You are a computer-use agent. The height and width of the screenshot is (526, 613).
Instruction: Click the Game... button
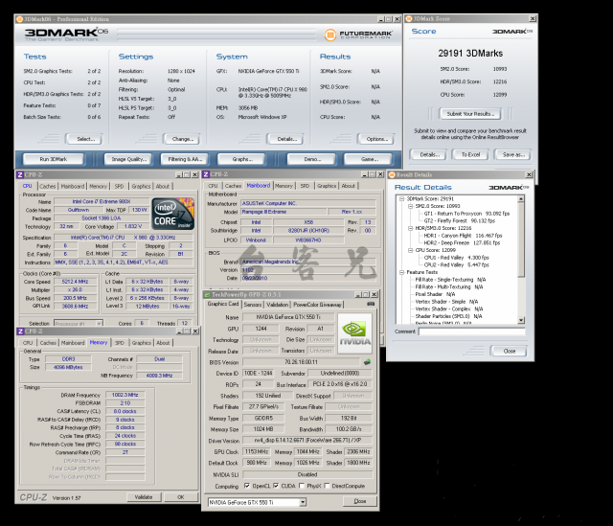(369, 159)
